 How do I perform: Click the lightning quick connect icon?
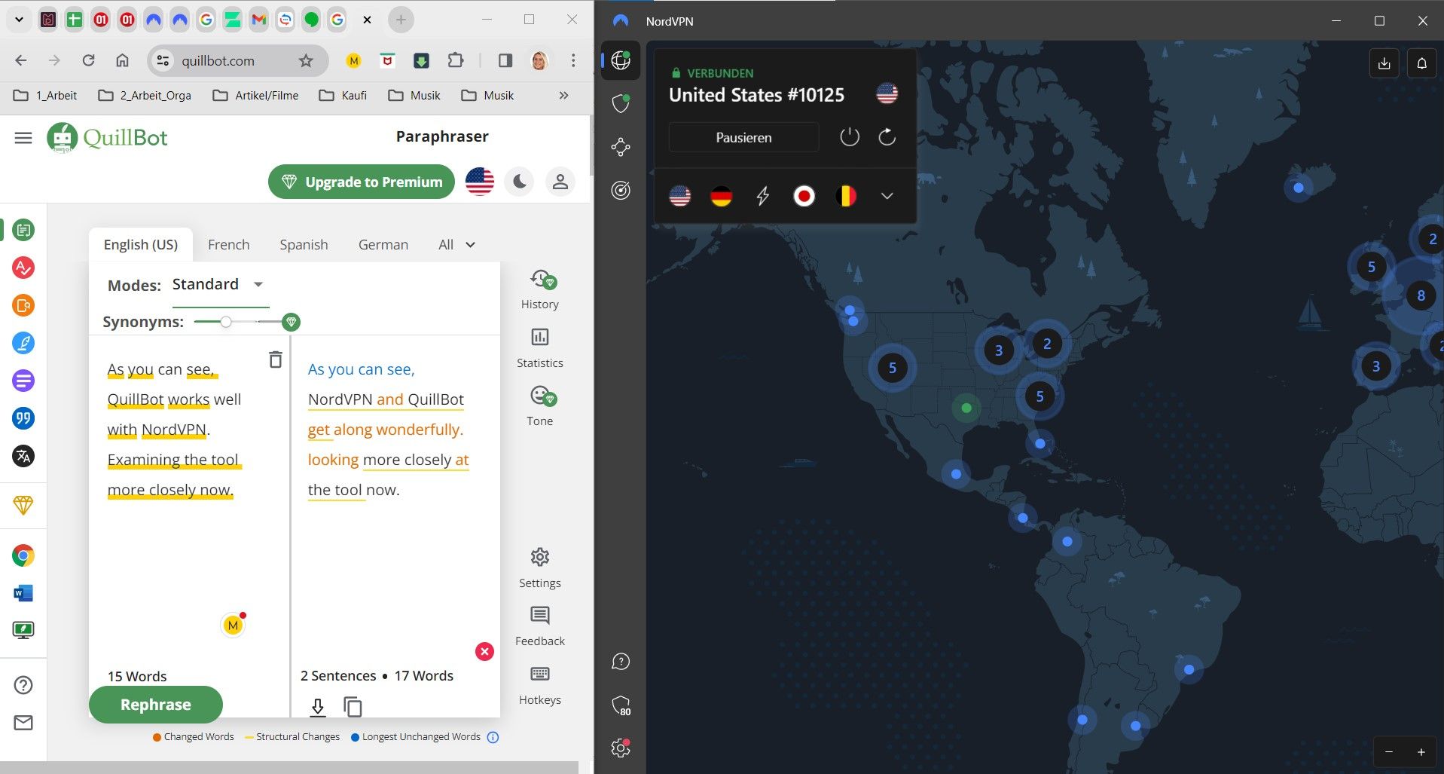coord(762,196)
